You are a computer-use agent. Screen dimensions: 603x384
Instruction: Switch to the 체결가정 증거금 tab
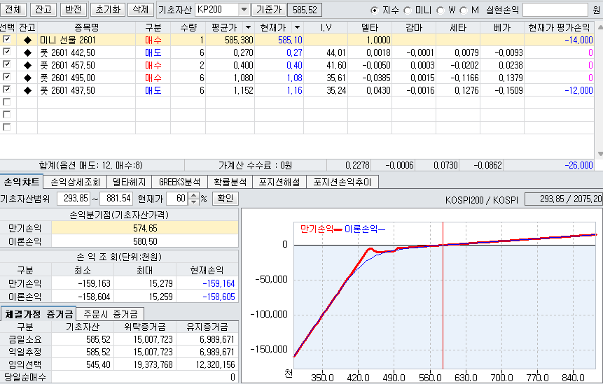[x=39, y=314]
